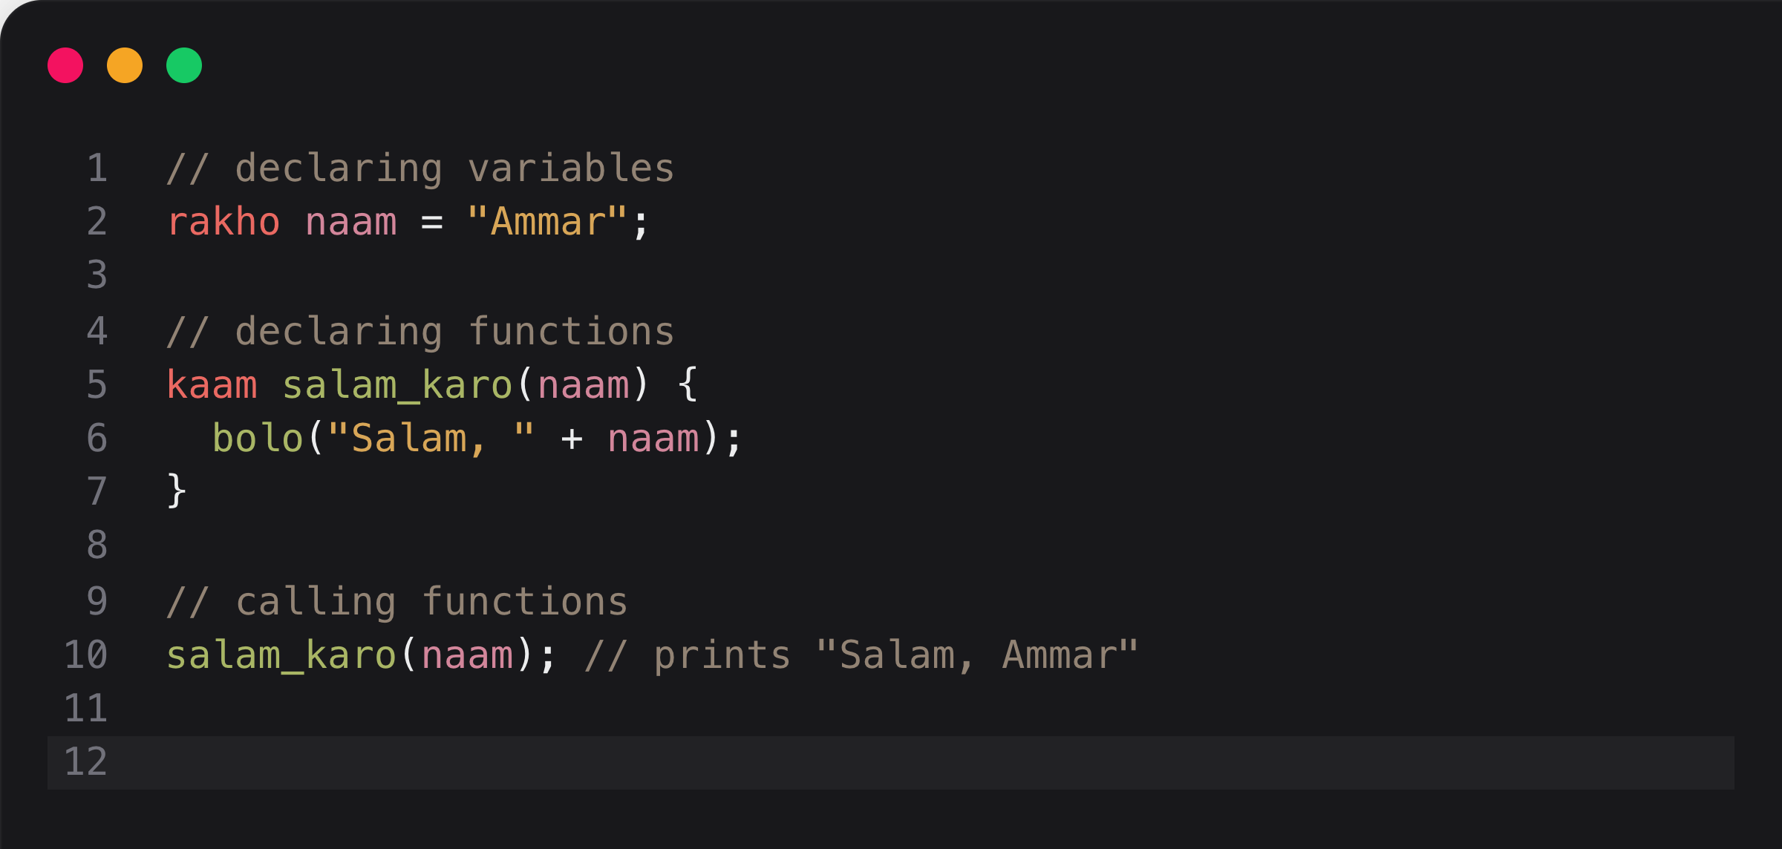Click the closing brace on line 7
1782x849 pixels.
click(x=177, y=491)
